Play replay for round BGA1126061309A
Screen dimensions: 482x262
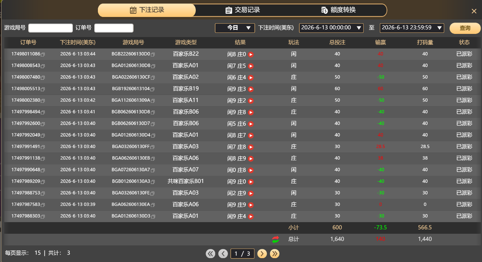point(251,101)
